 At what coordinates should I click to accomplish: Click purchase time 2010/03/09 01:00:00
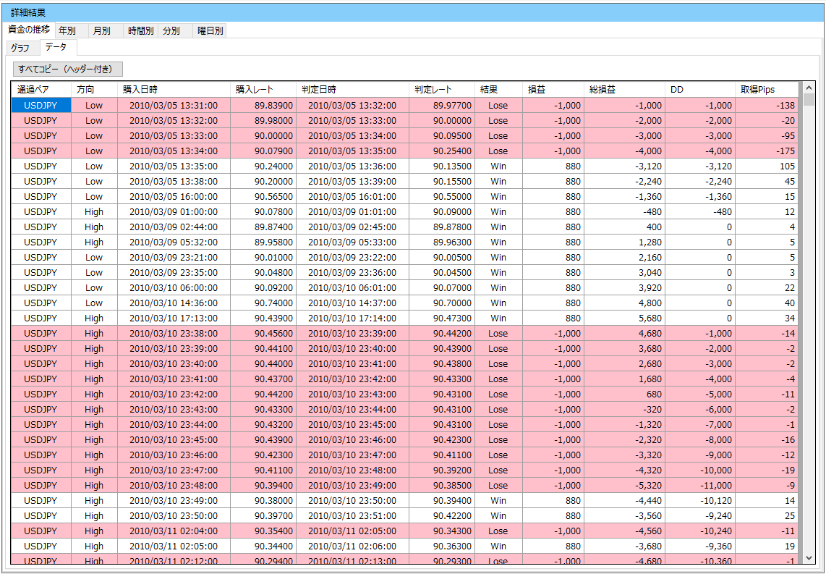point(174,212)
